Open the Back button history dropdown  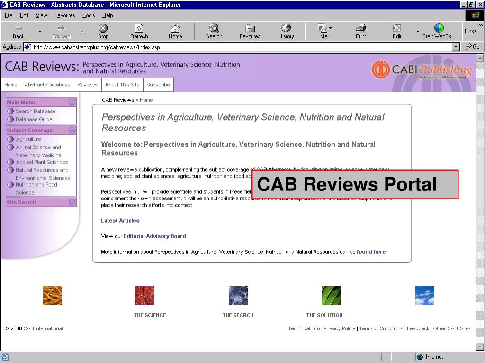coord(40,32)
